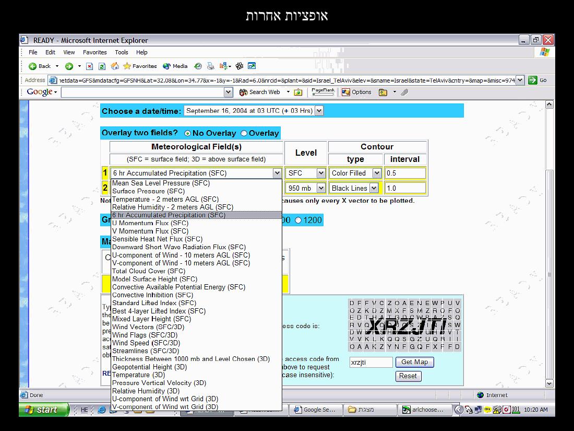
Task: Click HE language indicator on taskbar
Action: (x=84, y=410)
